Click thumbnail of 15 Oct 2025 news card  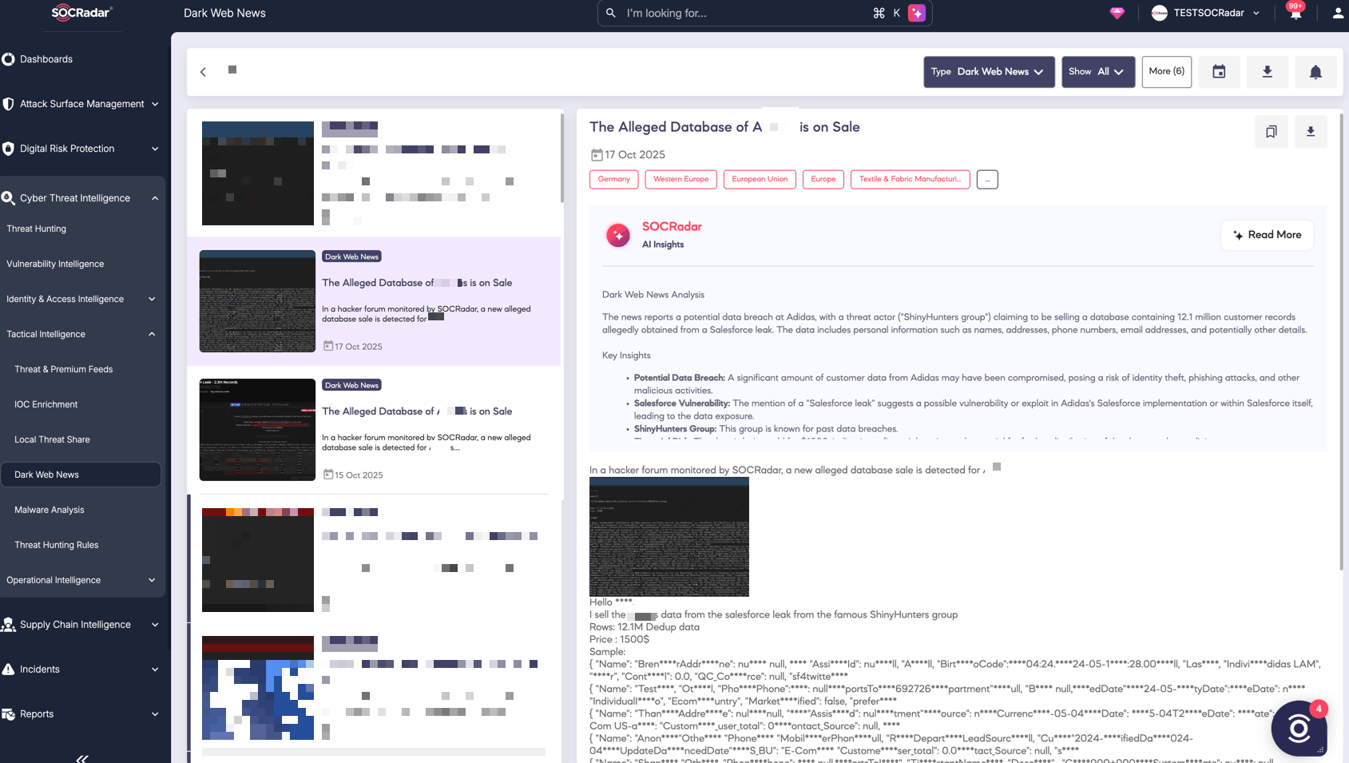tap(257, 430)
